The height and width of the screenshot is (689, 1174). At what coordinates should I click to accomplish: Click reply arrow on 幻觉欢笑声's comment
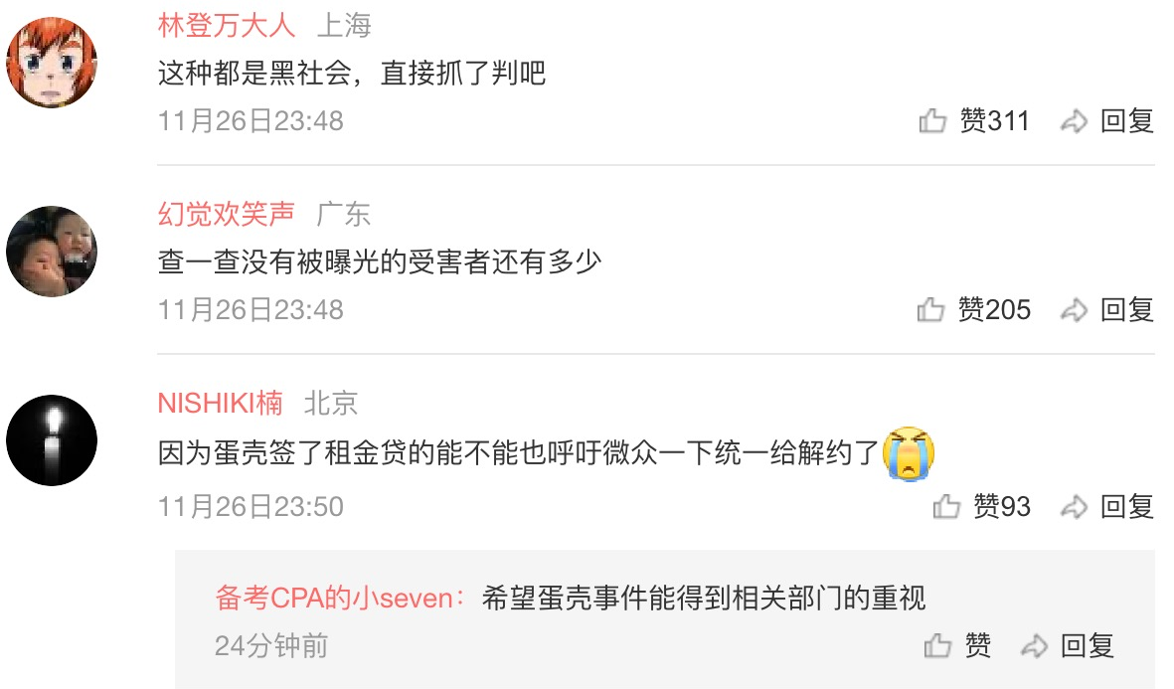click(x=1074, y=309)
